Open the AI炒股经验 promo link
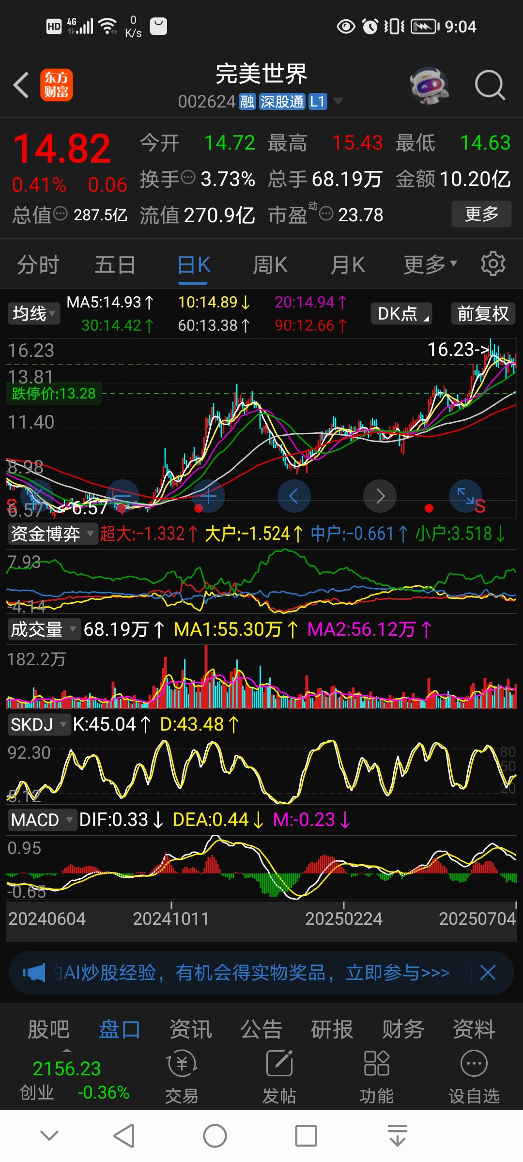Screen dimensions: 523x1162 coord(252,972)
